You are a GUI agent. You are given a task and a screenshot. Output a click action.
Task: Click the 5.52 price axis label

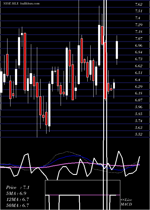tap(139, 134)
